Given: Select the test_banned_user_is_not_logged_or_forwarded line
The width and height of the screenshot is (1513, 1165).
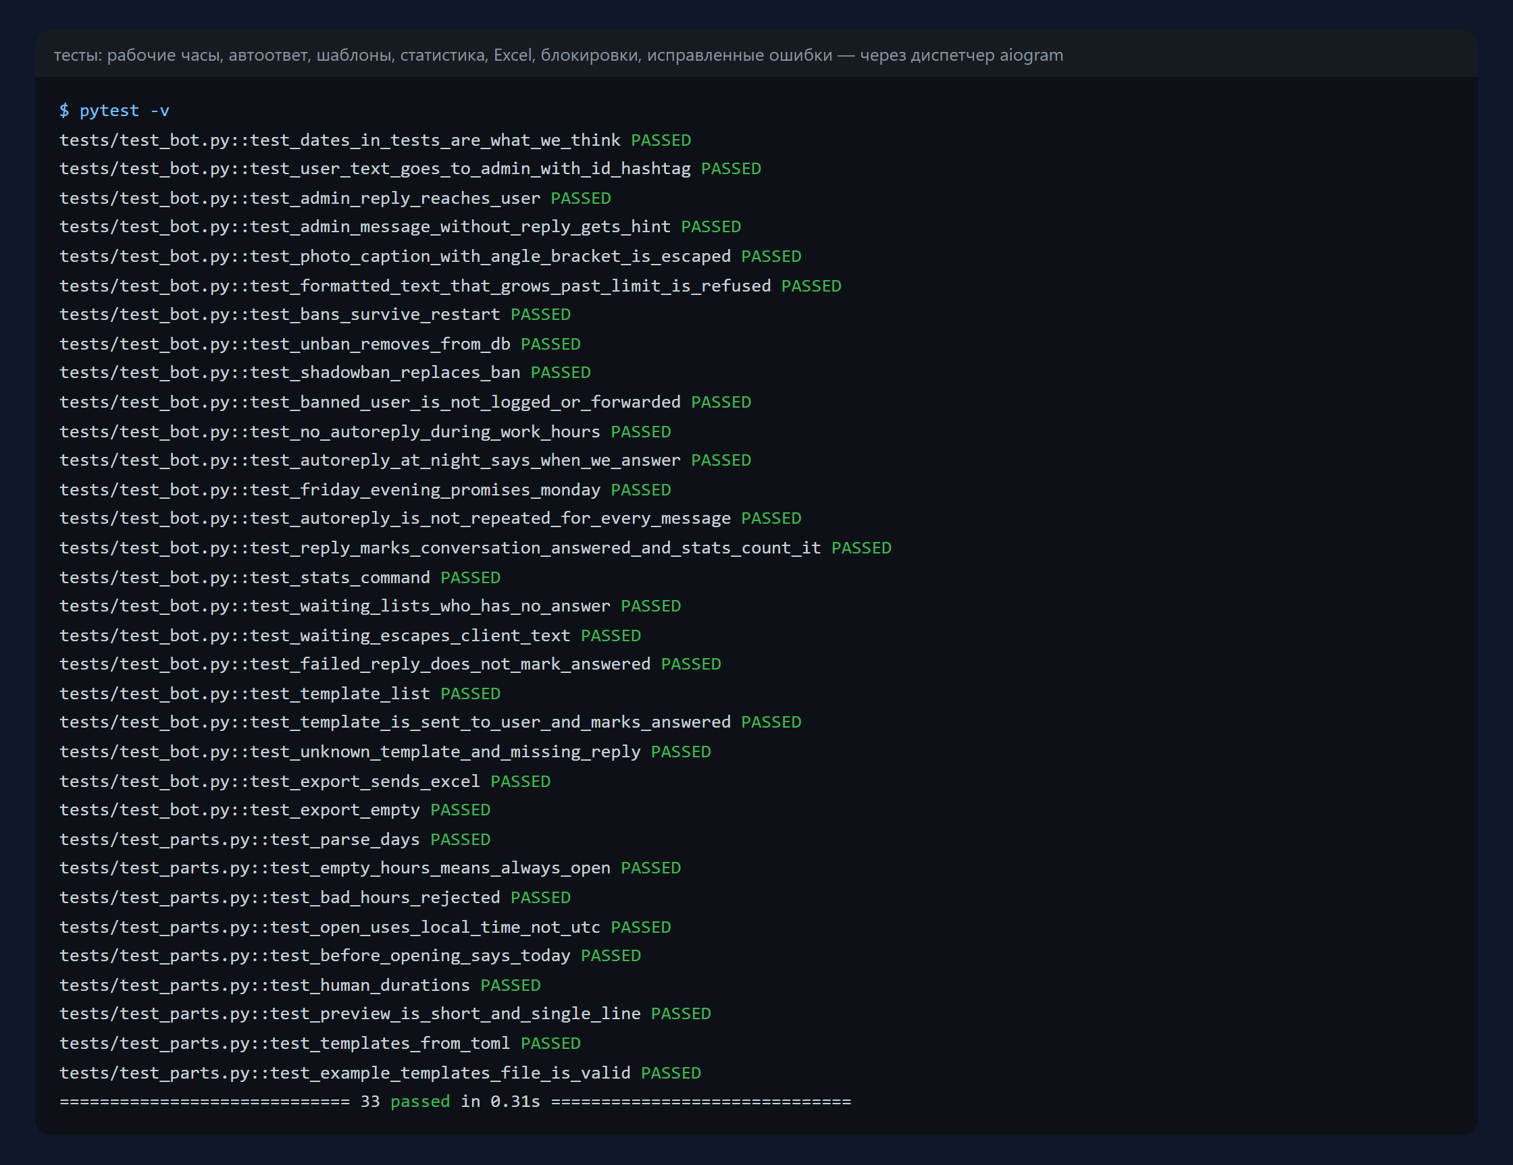Looking at the screenshot, I should [x=405, y=402].
